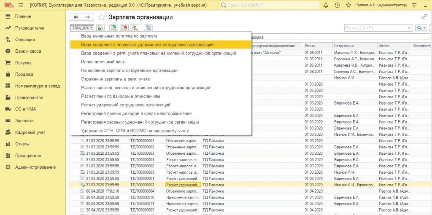
Task: Sort by the Автор column header
Action: point(394,46)
